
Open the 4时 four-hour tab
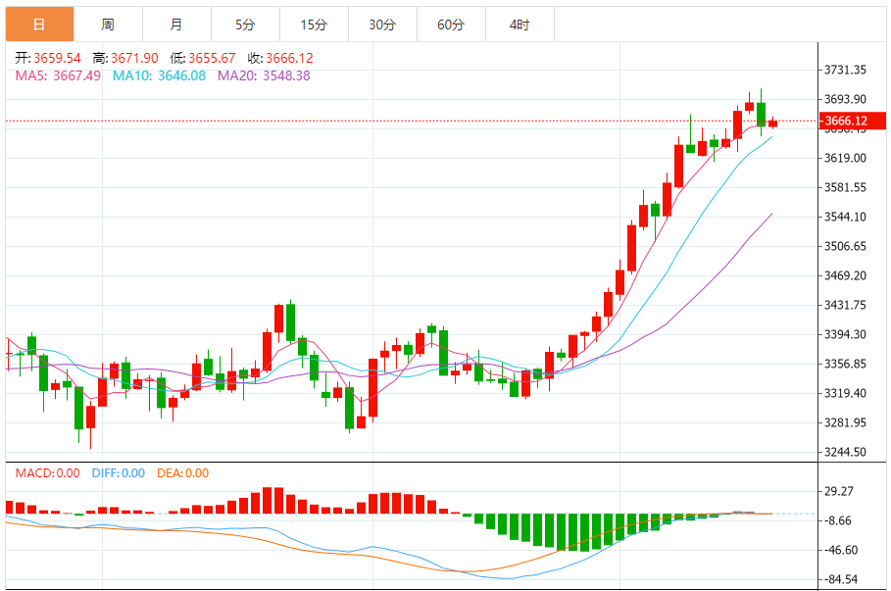click(x=520, y=25)
